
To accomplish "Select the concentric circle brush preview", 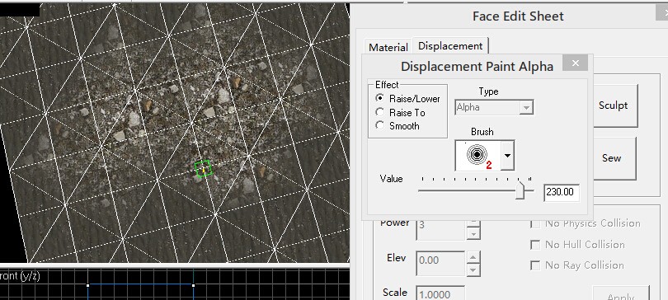I will (477, 155).
